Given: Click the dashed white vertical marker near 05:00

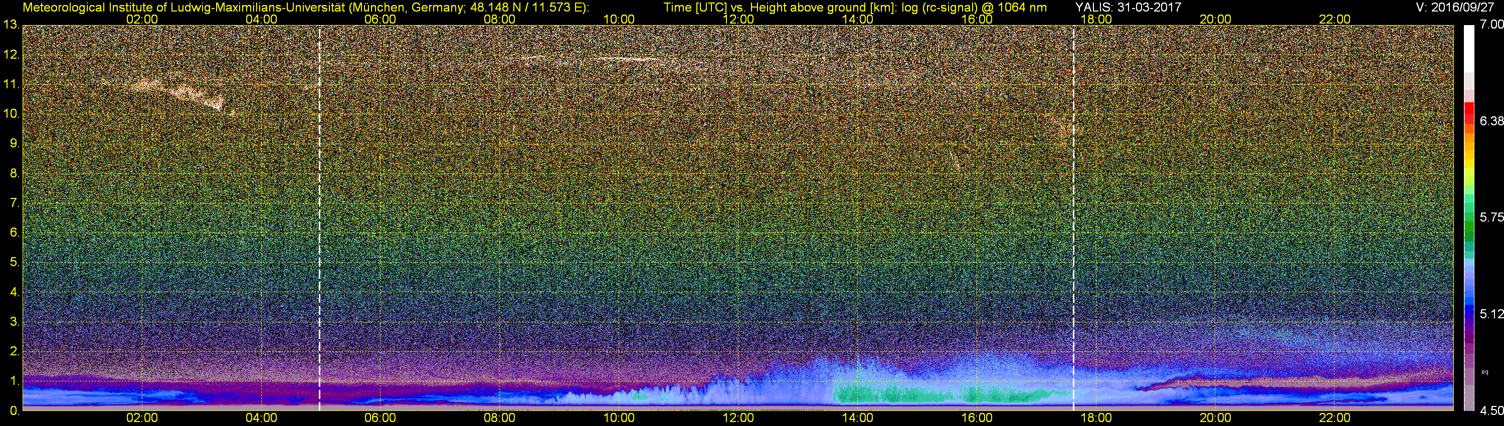Looking at the screenshot, I should click(x=319, y=218).
